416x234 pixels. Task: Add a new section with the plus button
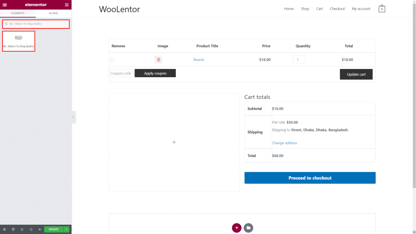(x=237, y=228)
